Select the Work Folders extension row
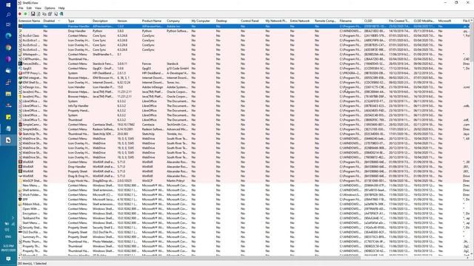 244,195
